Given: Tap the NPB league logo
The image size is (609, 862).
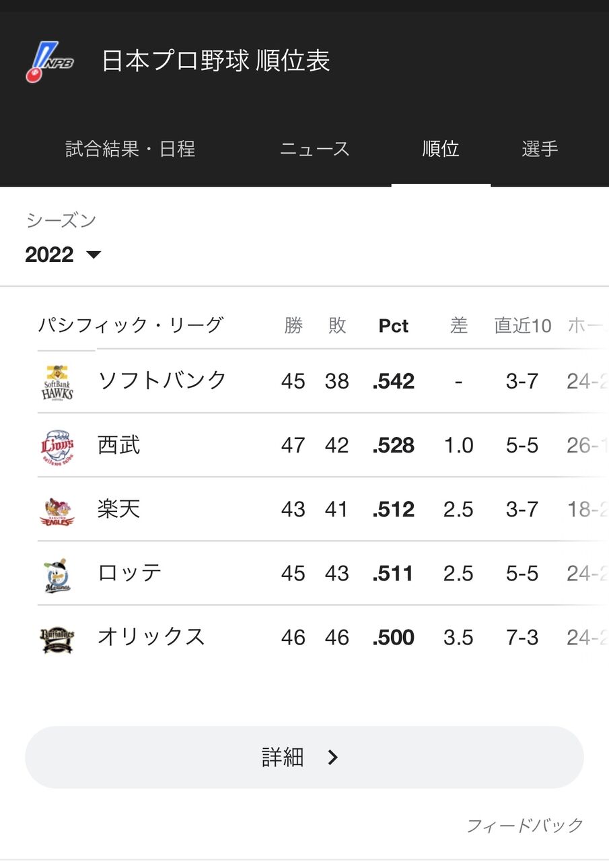Looking at the screenshot, I should [50, 61].
